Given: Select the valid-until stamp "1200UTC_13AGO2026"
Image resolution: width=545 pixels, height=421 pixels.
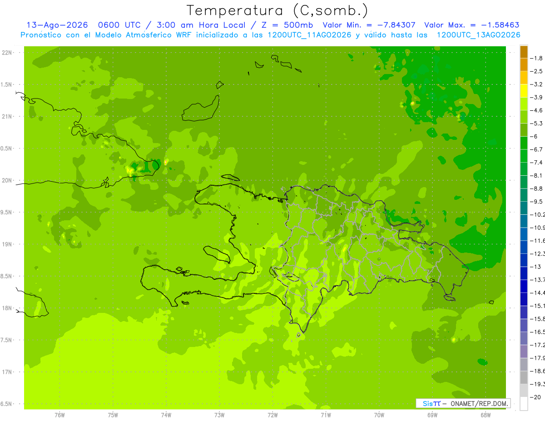Looking at the screenshot, I should pyautogui.click(x=478, y=35).
